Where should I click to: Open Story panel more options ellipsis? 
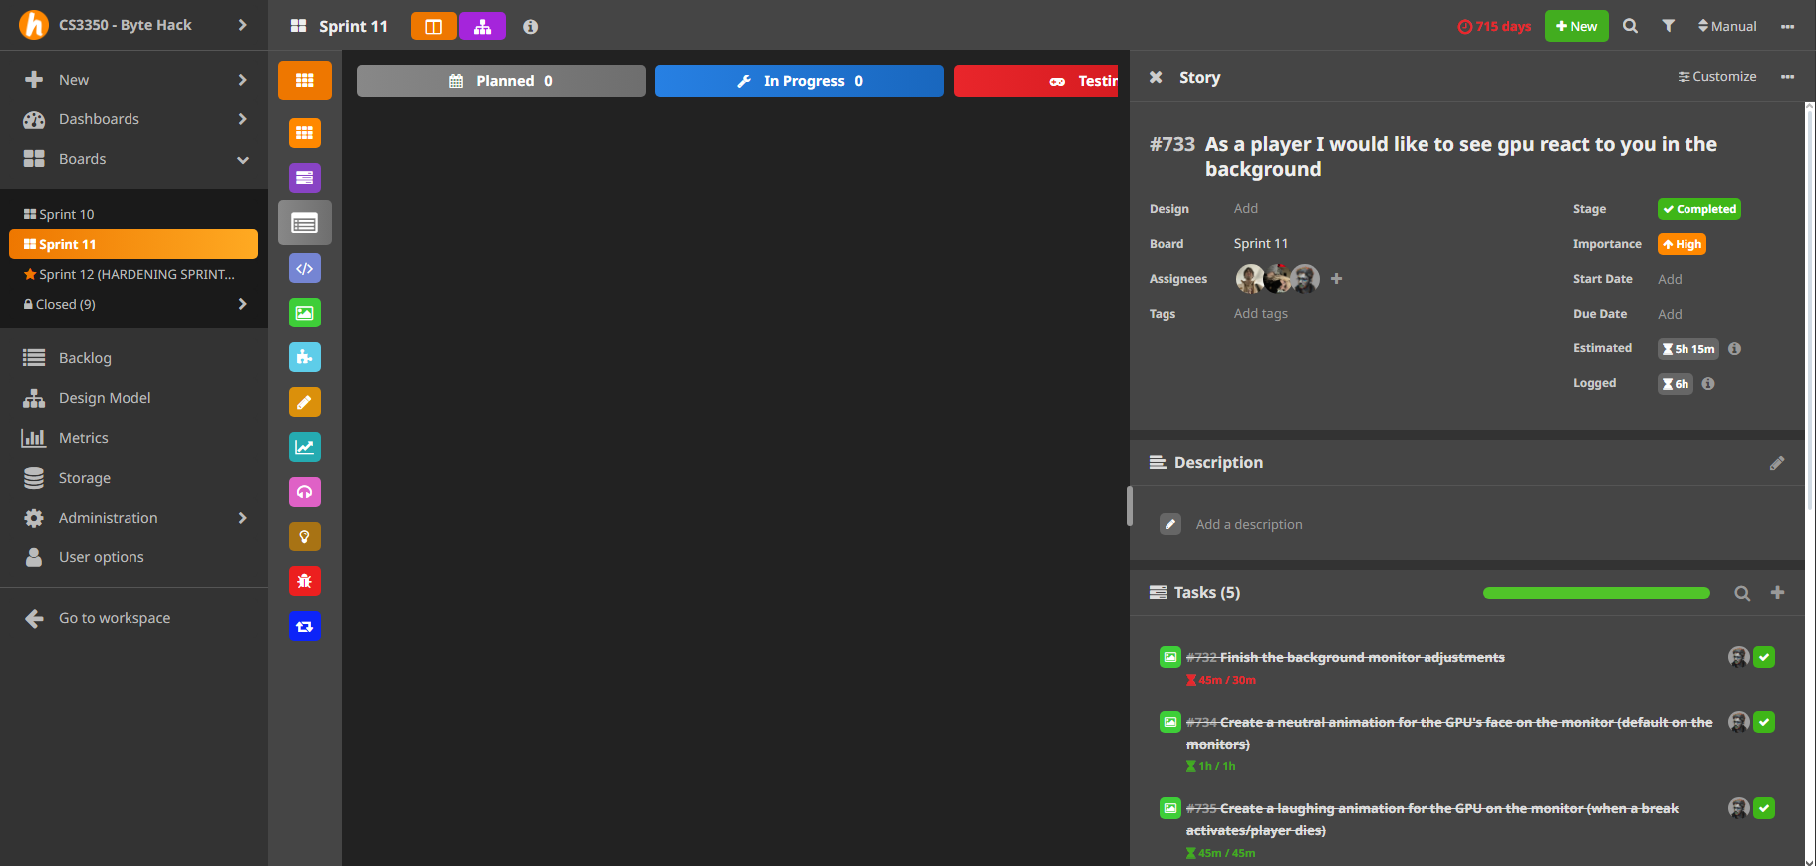point(1788,77)
